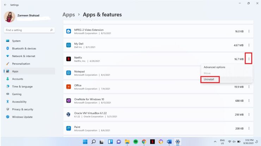Click the greyed Move menu entry
Image resolution: width=261 pixels, height=146 pixels.
[x=226, y=73]
